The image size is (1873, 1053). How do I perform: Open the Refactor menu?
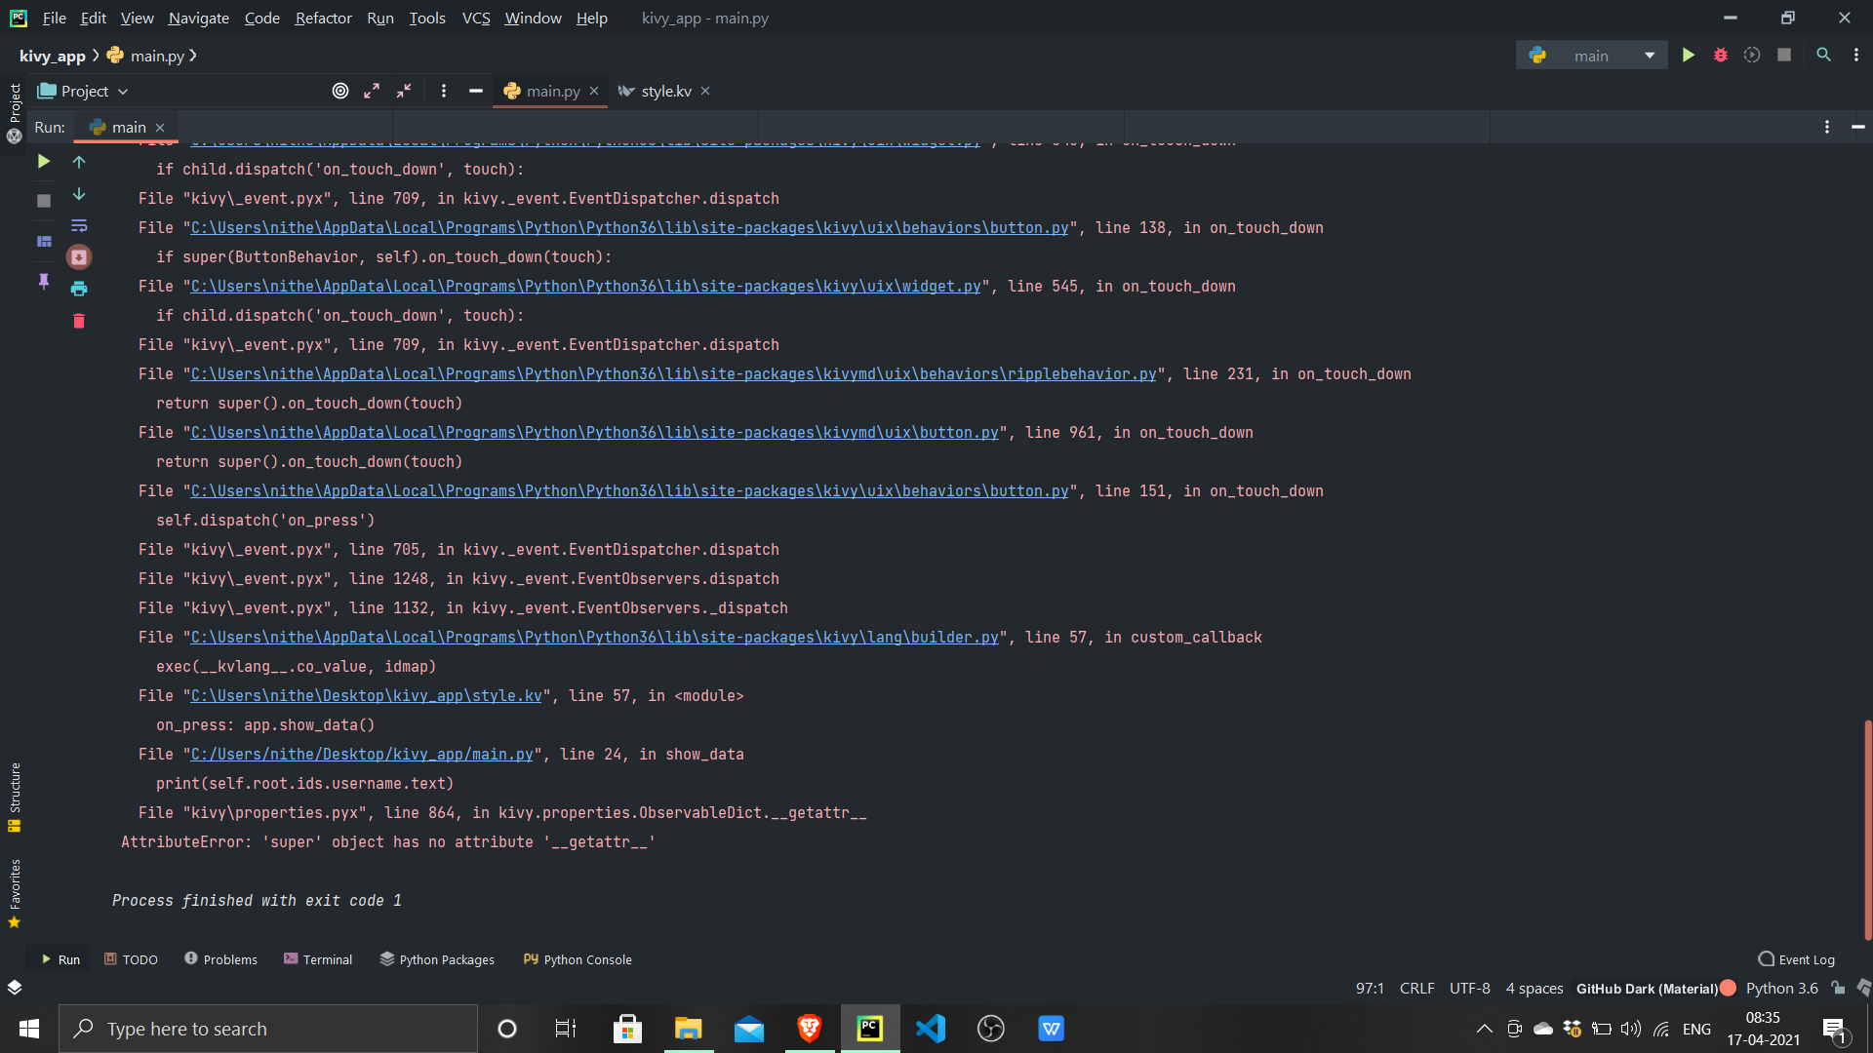point(323,18)
